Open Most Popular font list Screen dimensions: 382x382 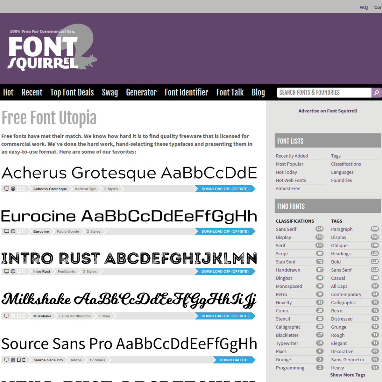pyautogui.click(x=289, y=164)
